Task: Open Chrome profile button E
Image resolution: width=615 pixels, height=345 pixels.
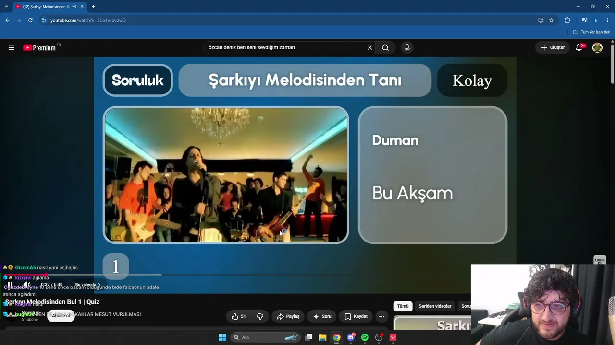Action: 596,20
